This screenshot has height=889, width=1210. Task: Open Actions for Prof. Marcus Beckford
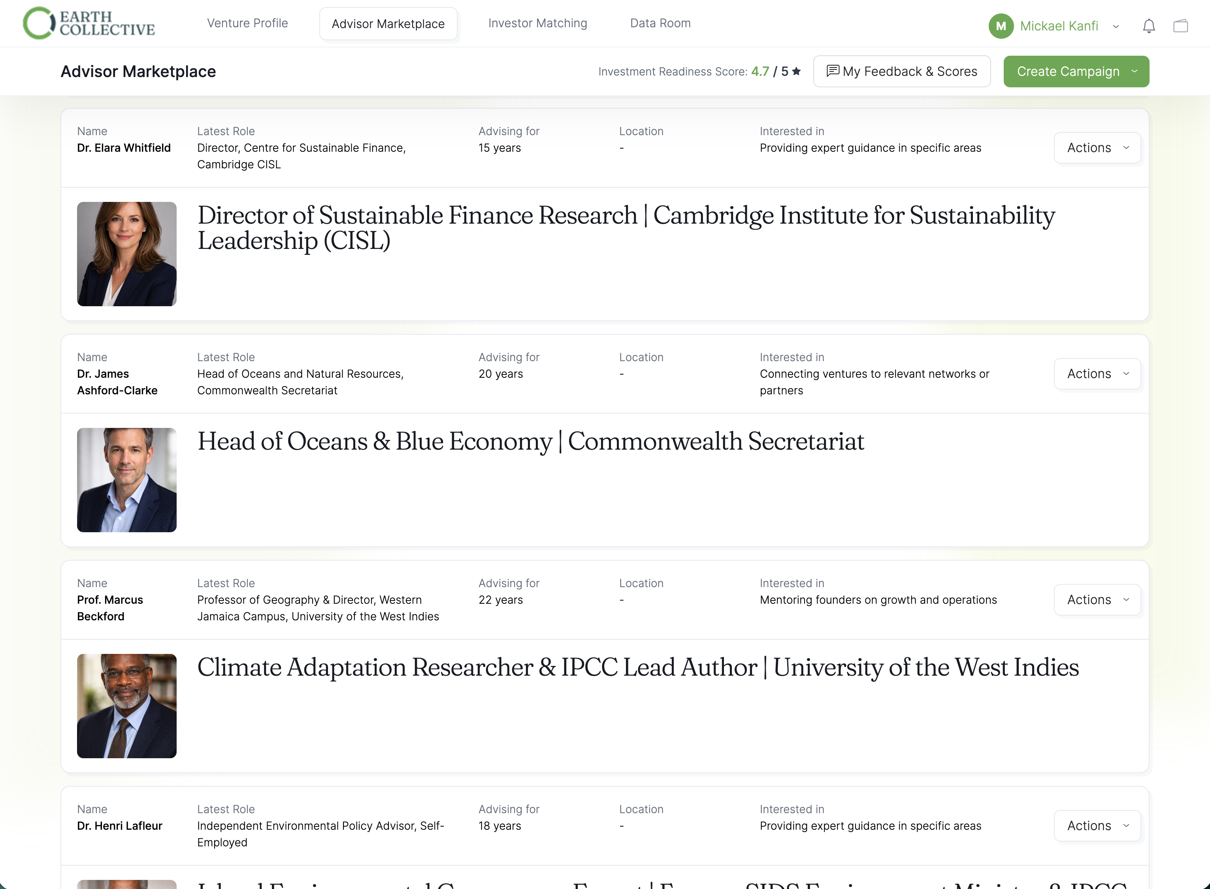tap(1097, 599)
